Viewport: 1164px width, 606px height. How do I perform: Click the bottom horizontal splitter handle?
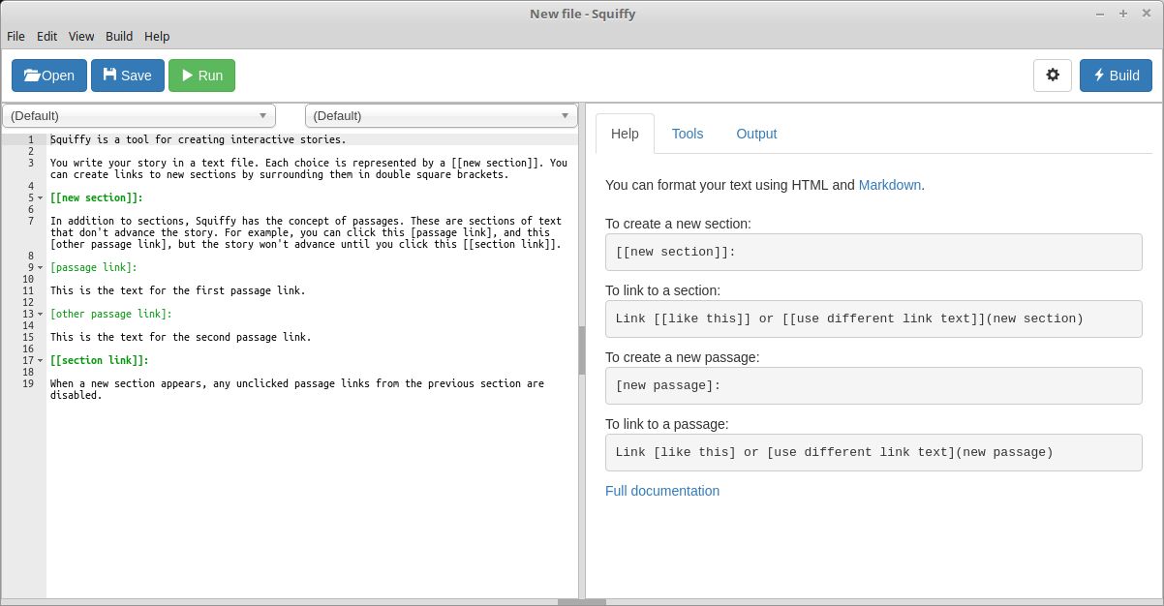pos(582,602)
